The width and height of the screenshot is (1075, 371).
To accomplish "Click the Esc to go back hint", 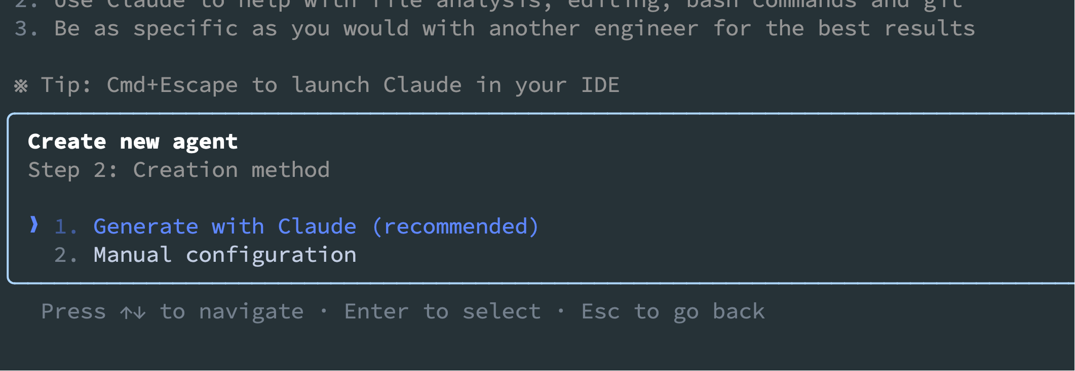I will (673, 312).
